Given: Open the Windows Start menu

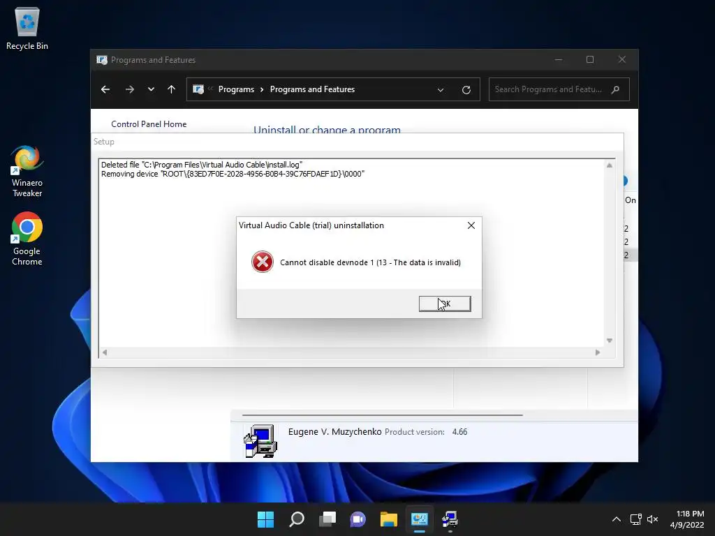Looking at the screenshot, I should pos(265,519).
